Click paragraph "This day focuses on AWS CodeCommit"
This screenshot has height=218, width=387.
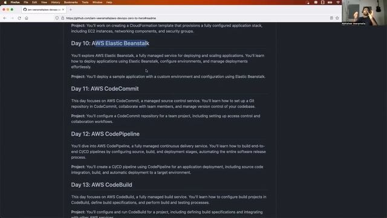click(163, 104)
